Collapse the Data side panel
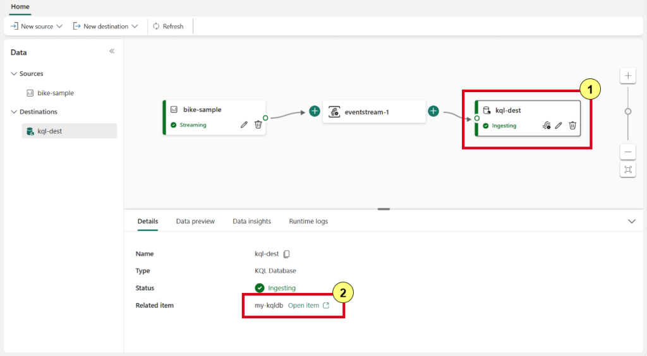The height and width of the screenshot is (356, 647). pyautogui.click(x=112, y=51)
